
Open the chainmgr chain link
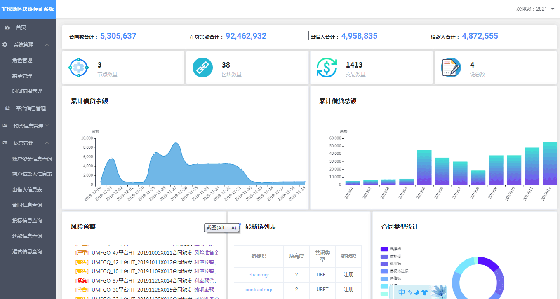click(x=259, y=275)
